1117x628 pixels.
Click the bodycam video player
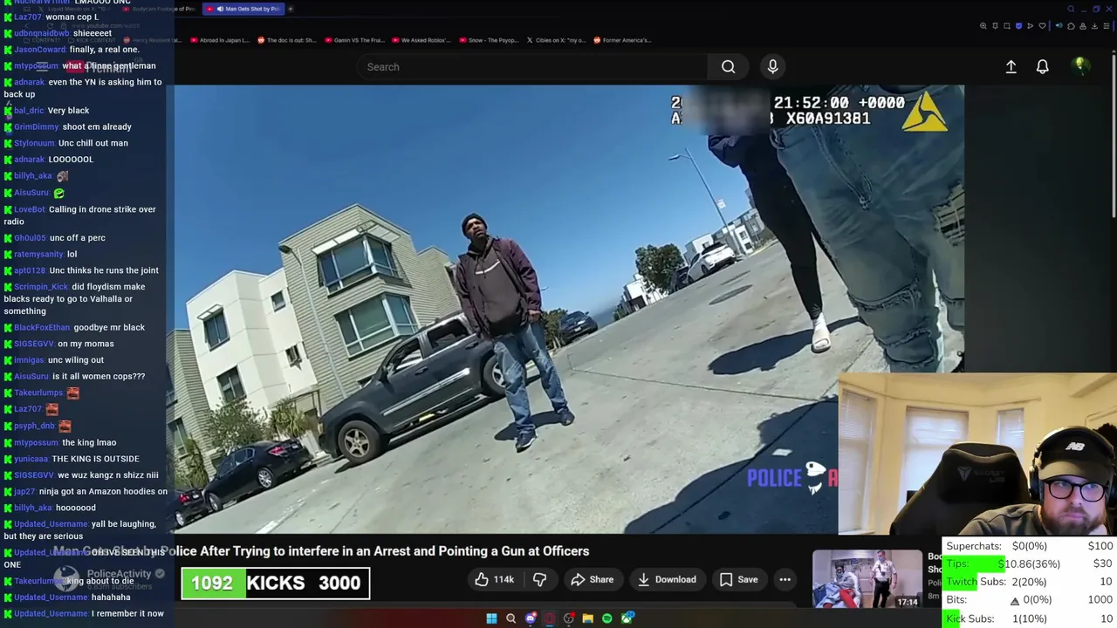[x=569, y=309]
